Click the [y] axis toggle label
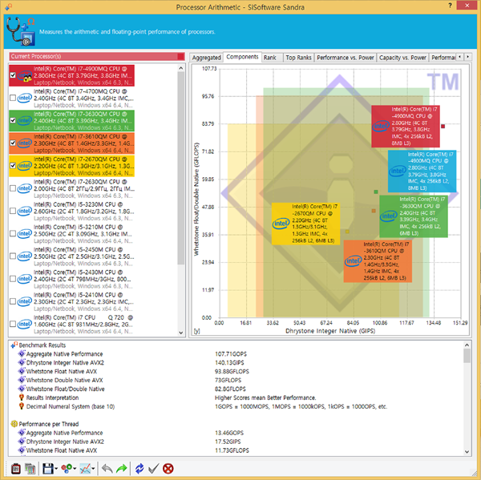Viewport: 481px width, 480px height. (x=196, y=331)
